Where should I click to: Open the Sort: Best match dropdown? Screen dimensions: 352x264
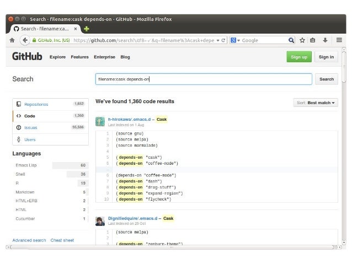(x=316, y=103)
